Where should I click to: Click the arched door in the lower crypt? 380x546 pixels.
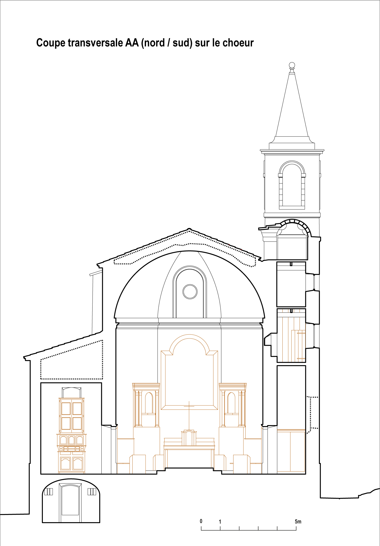pyautogui.click(x=70, y=503)
